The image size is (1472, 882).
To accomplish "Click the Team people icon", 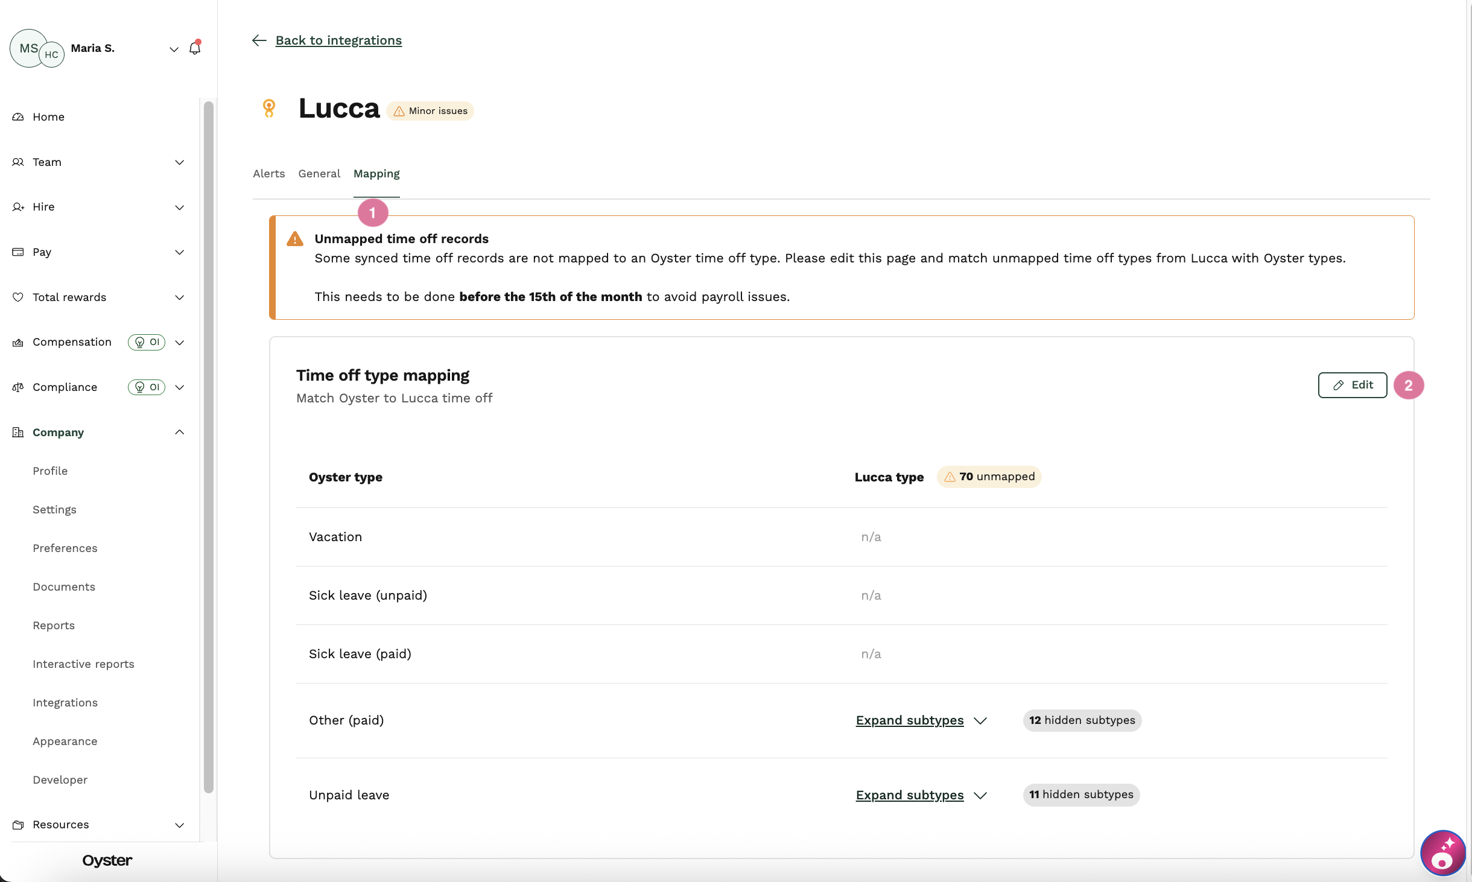I will (x=18, y=162).
